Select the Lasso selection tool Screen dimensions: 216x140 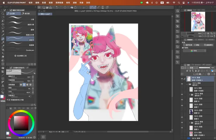pos(3,28)
